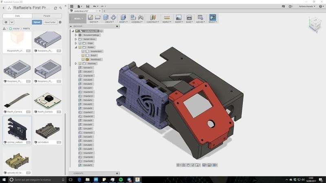Screen dimensions: 326x183
Task: Toggle visibility bulb of boxstandard body
Action: pos(83,51)
